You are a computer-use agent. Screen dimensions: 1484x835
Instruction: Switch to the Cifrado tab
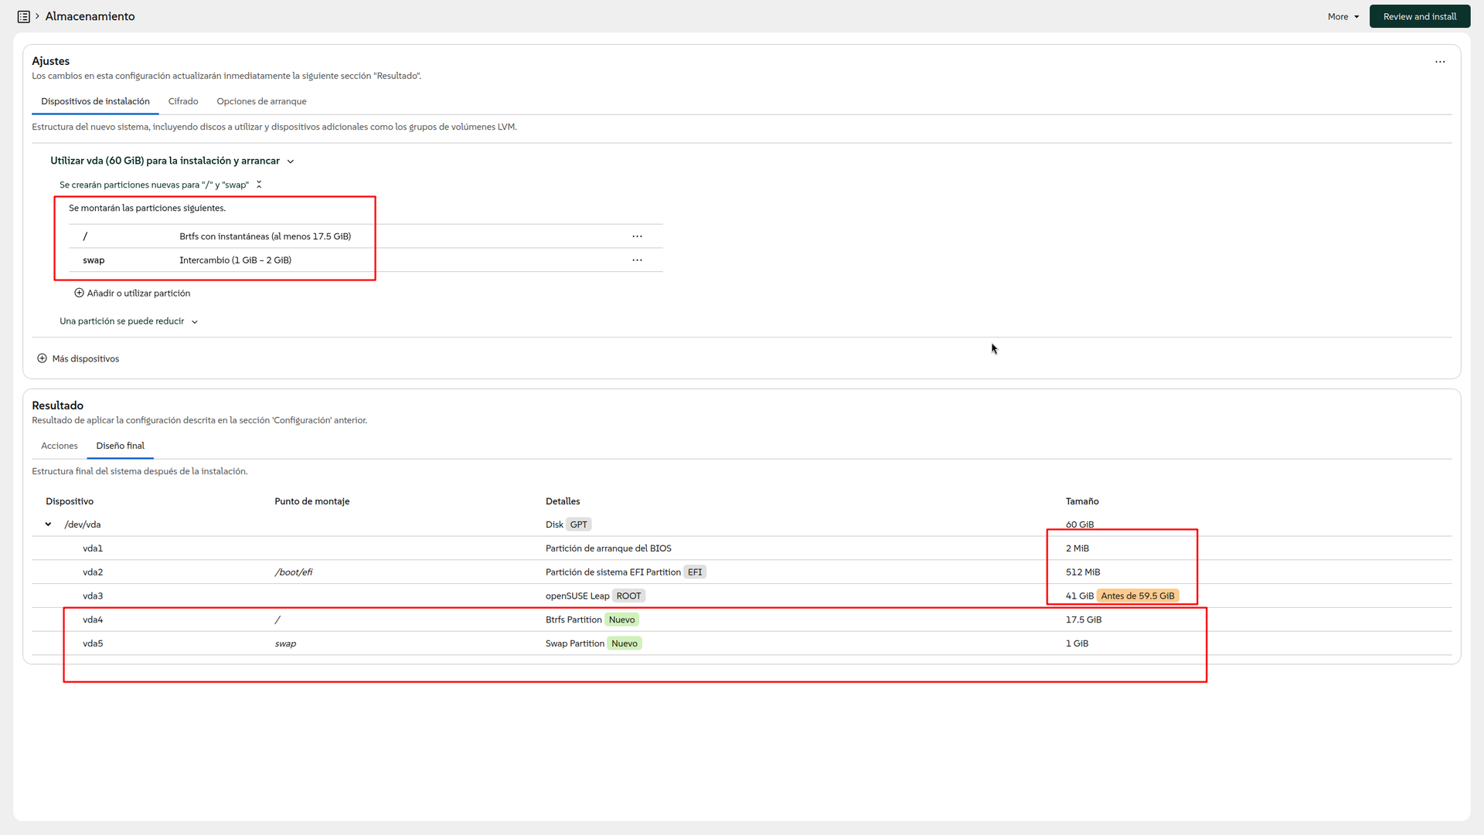click(183, 101)
